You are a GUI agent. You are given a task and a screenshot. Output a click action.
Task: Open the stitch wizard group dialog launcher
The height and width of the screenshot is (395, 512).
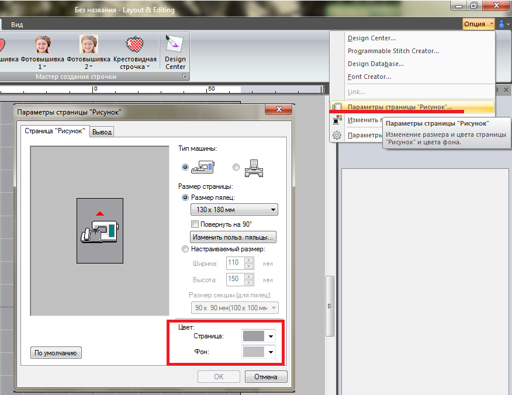(x=185, y=77)
